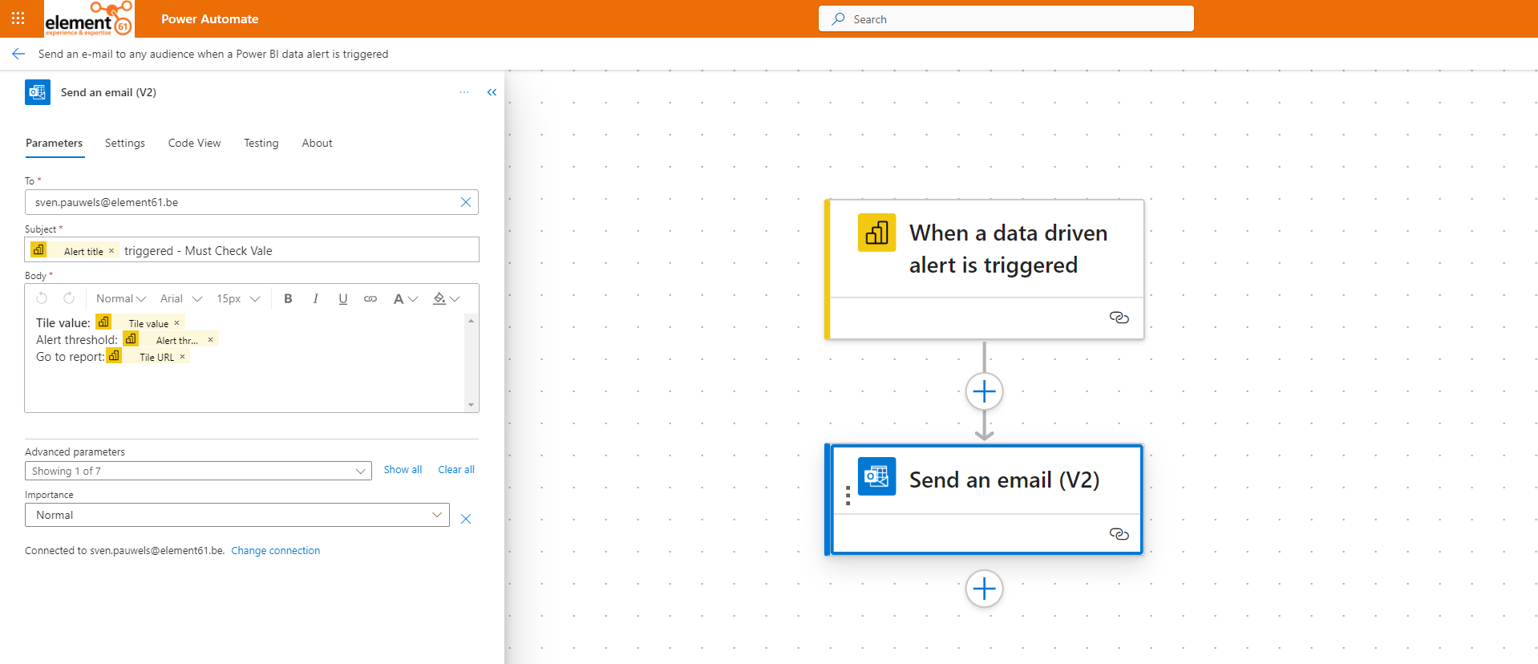Go back using the left arrow

pos(18,54)
